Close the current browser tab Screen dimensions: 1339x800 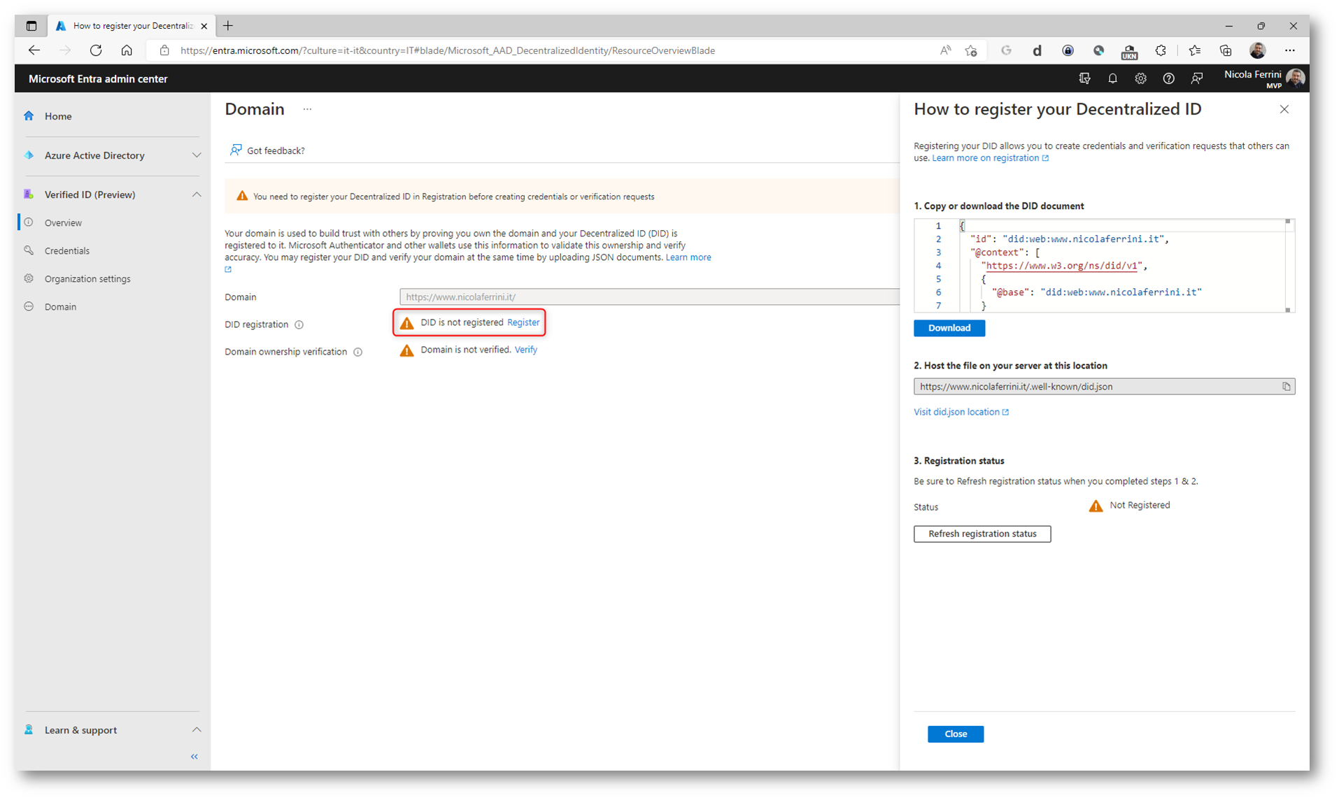204,26
